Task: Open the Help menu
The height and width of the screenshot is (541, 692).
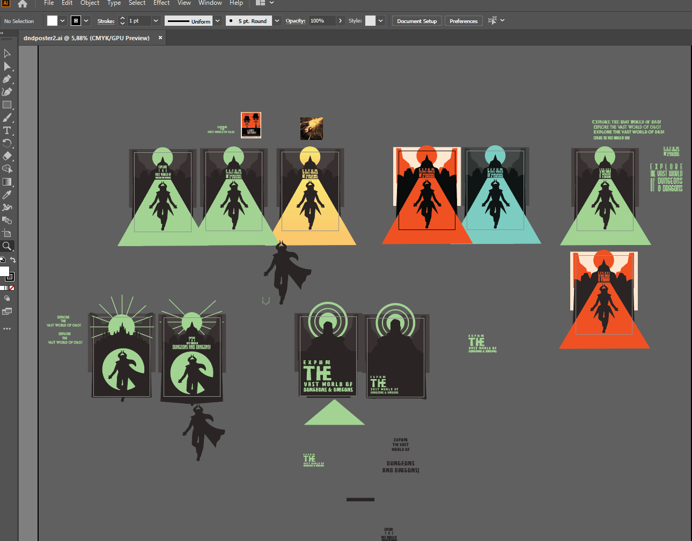Action: [237, 3]
